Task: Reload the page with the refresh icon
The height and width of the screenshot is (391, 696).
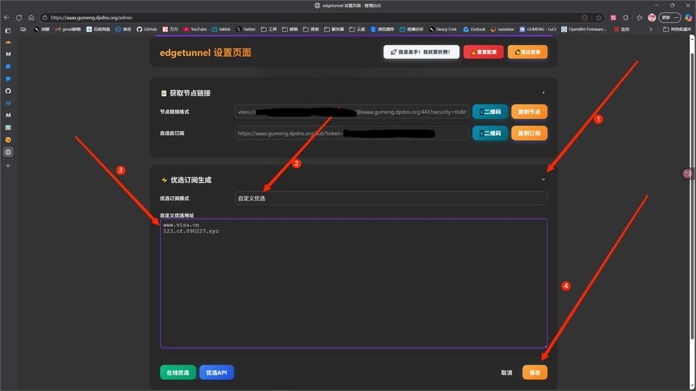Action: click(19, 17)
